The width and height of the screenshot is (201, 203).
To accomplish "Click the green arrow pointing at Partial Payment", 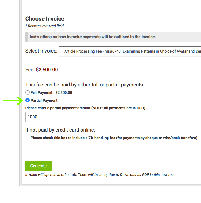I will coord(13,101).
